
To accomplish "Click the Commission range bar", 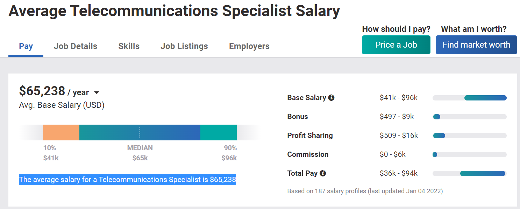I will point(435,154).
